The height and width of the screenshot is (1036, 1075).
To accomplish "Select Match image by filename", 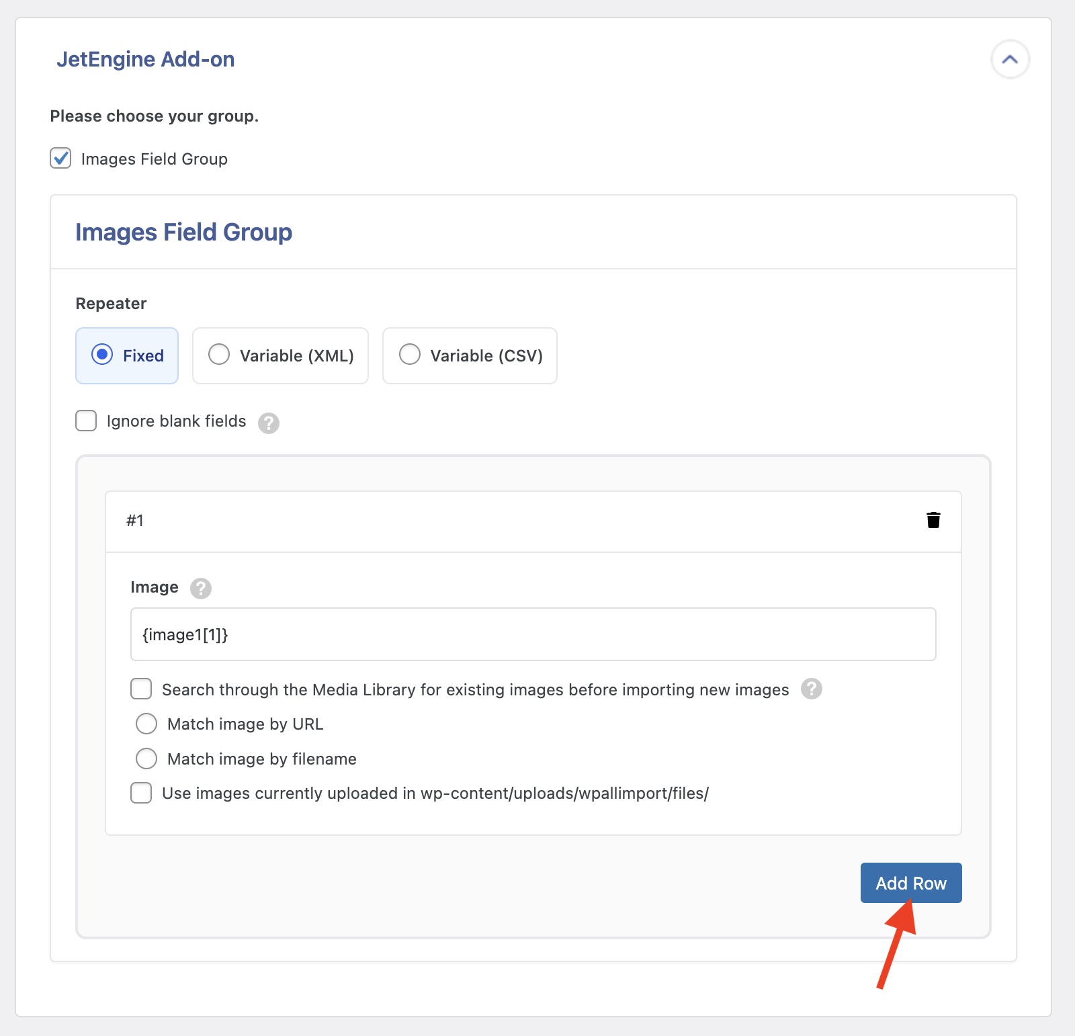I will pos(146,759).
